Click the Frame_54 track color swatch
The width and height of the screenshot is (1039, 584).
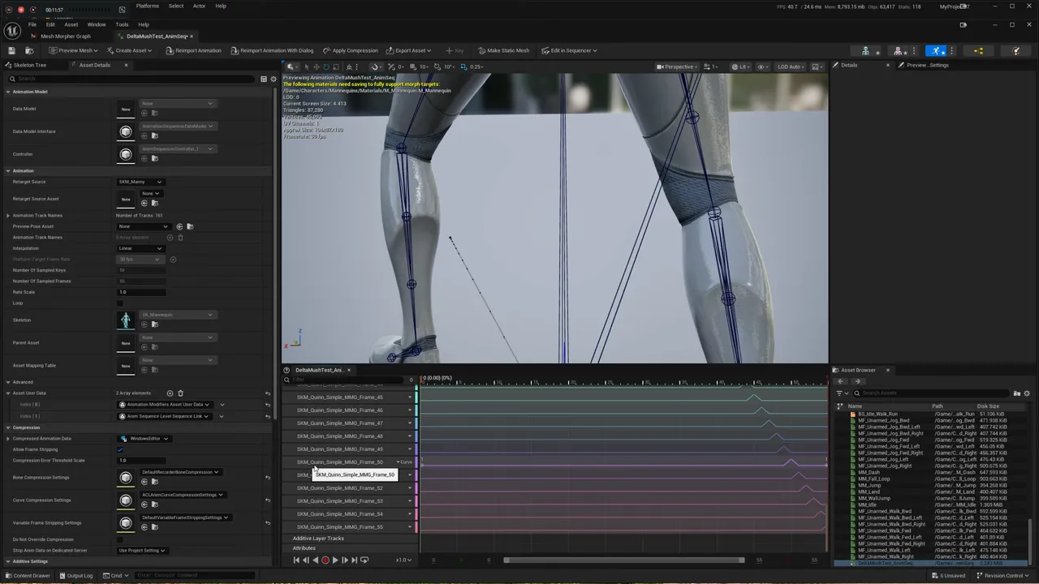point(417,514)
